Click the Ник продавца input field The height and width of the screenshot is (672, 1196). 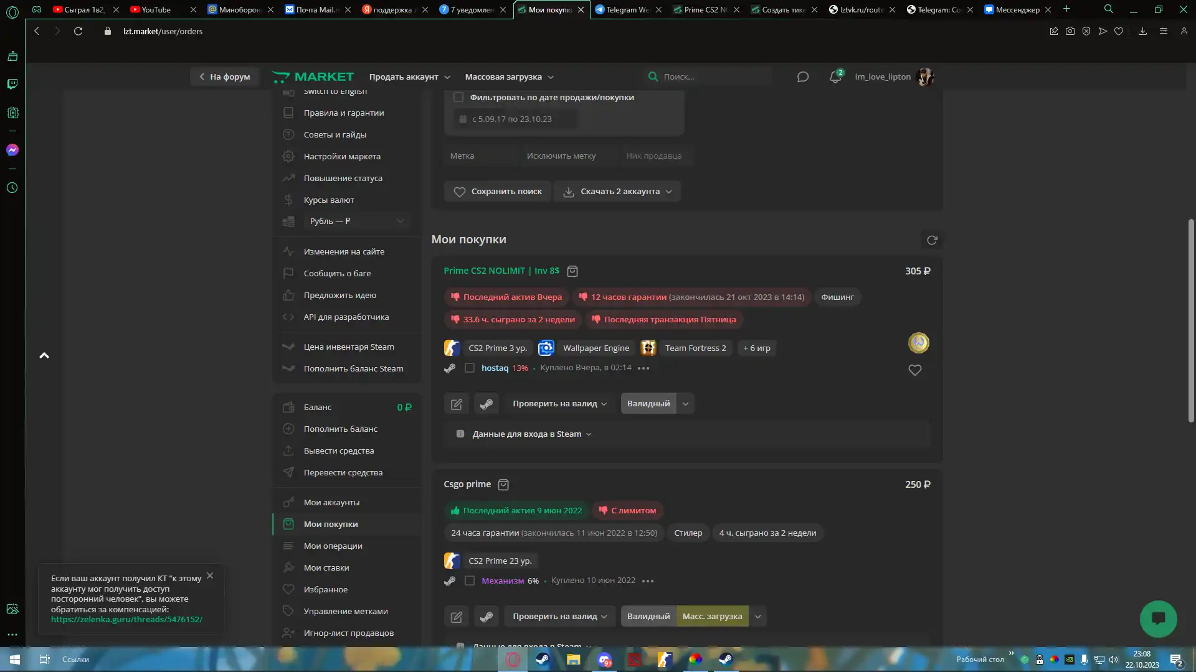pos(657,156)
